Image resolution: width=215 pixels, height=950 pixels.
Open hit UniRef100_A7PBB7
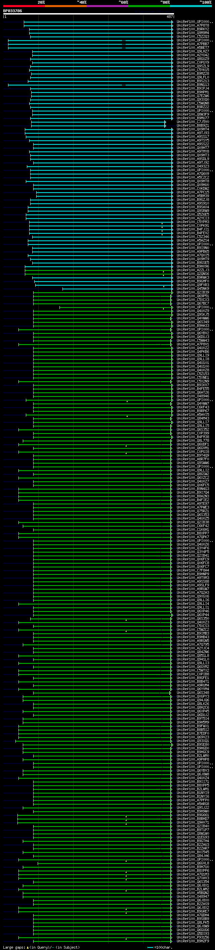(193, 44)
